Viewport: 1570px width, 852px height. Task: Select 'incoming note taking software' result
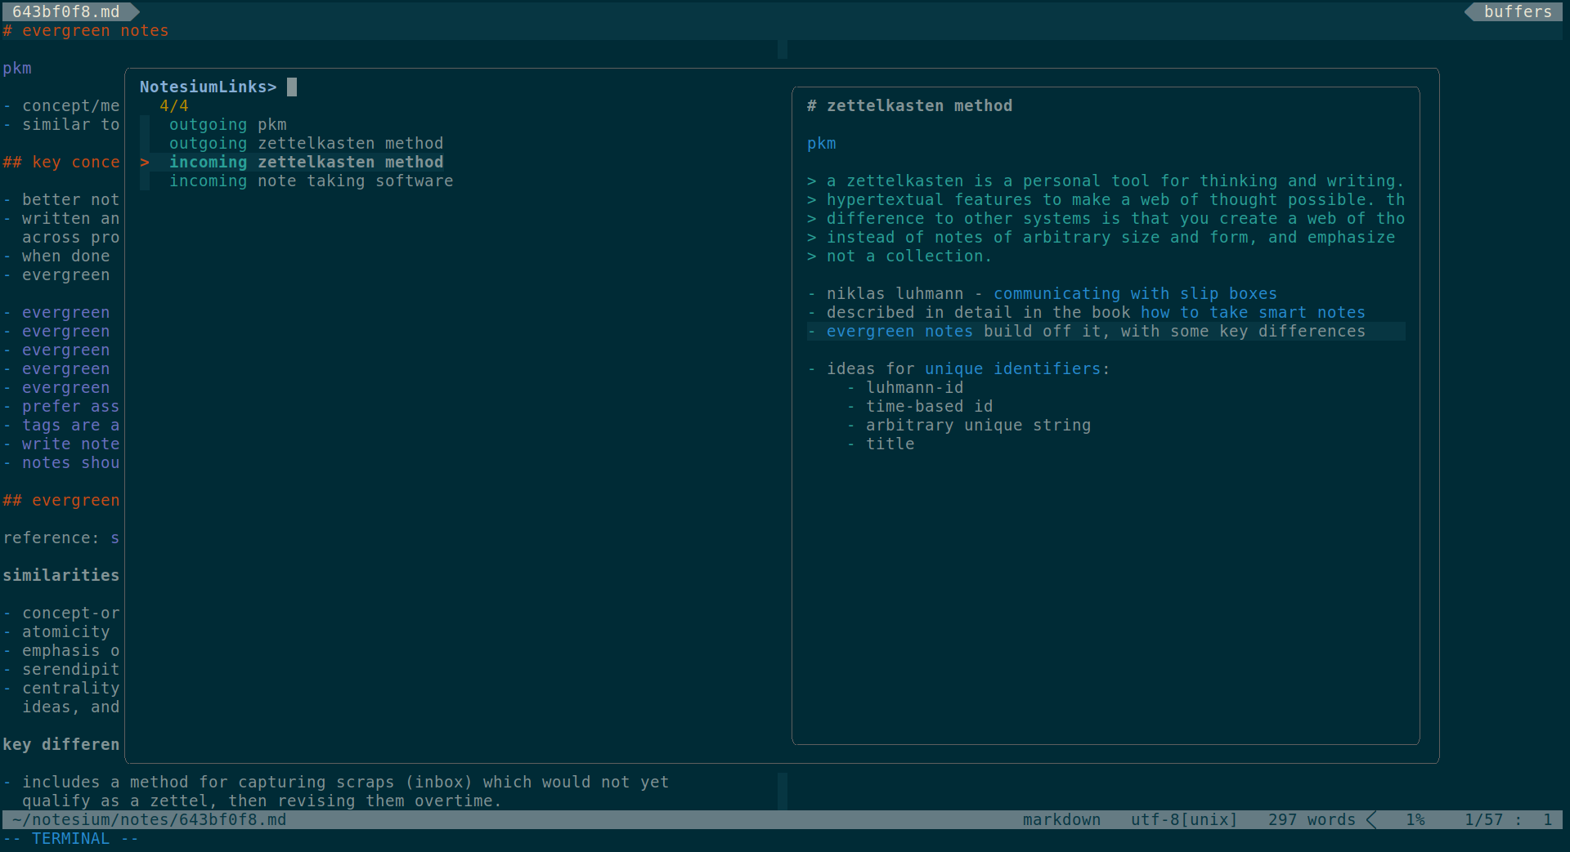[311, 181]
